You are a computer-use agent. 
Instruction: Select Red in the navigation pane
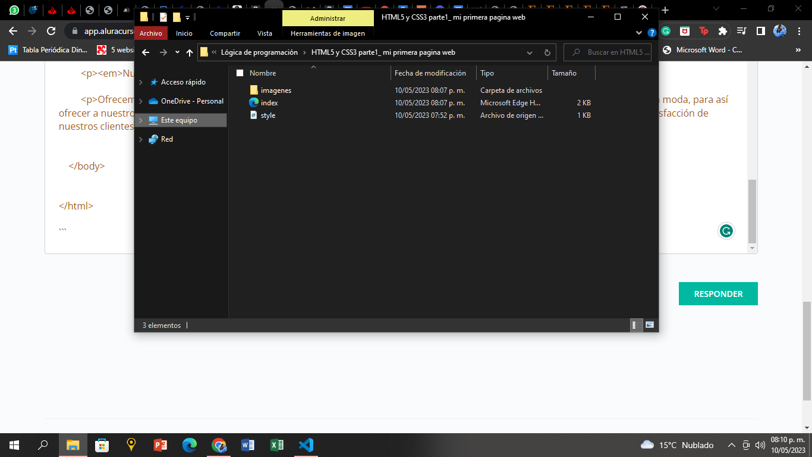[x=167, y=139]
